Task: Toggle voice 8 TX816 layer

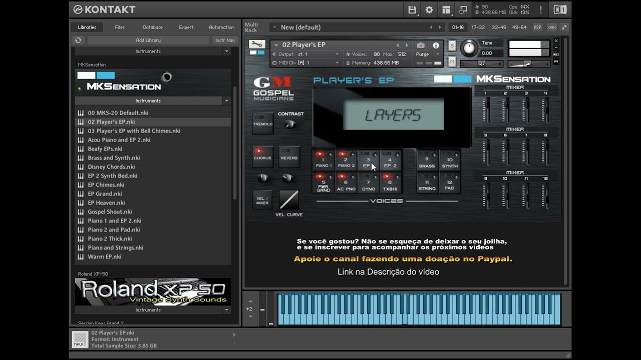Action: 390,182
